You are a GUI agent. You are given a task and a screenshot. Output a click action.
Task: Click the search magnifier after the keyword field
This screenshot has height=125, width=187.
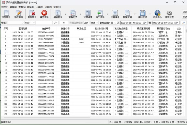[x=55, y=23]
